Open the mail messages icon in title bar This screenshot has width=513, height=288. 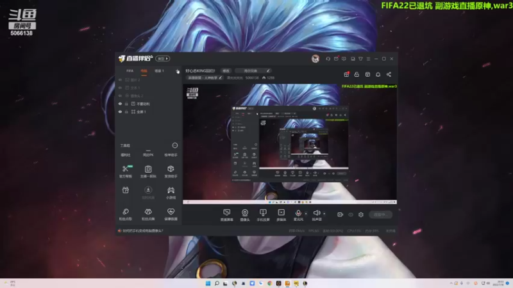336,59
